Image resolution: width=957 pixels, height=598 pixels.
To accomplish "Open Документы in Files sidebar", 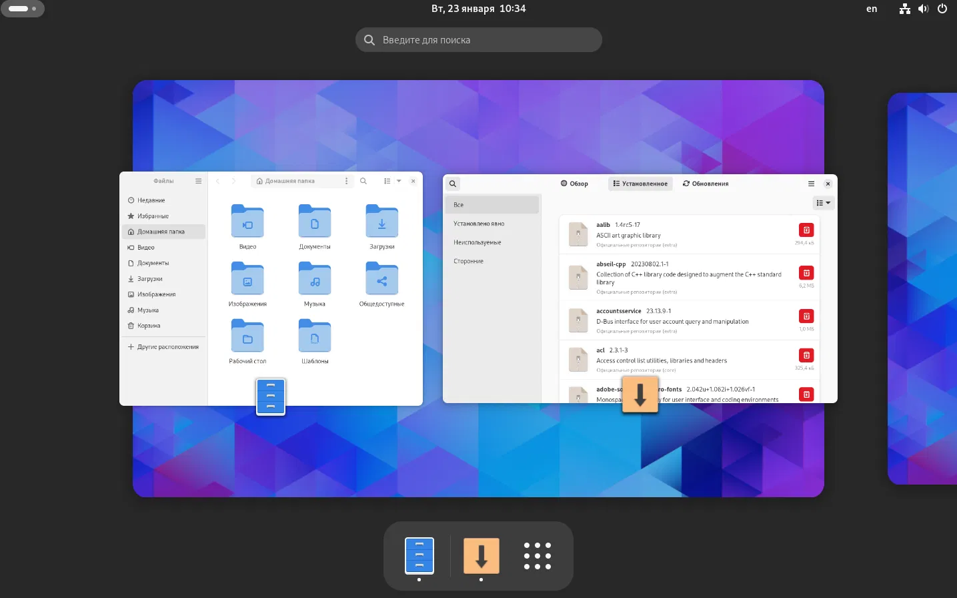I will [164, 263].
